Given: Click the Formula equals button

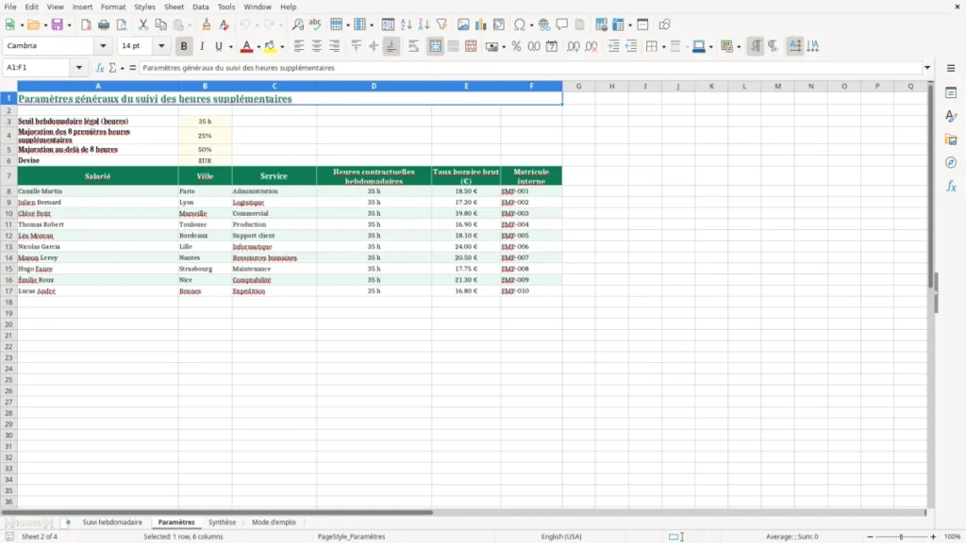Looking at the screenshot, I should point(132,68).
